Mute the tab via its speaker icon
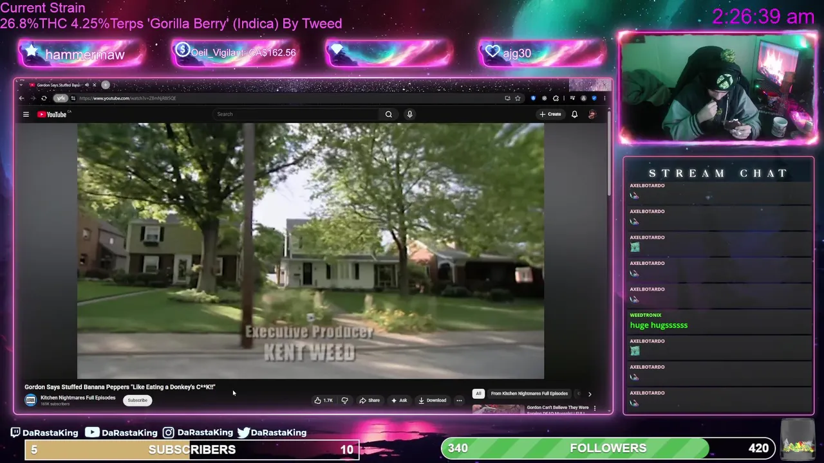The width and height of the screenshot is (824, 463). (x=87, y=85)
